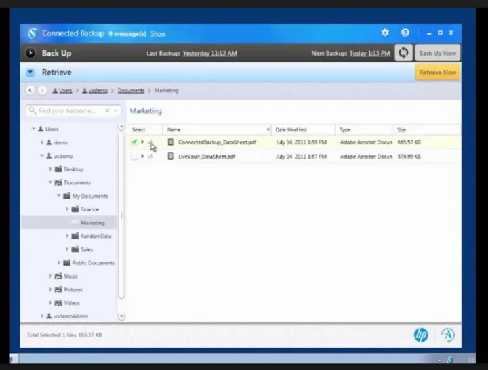488x370 pixels.
Task: Uncheck ConnectedBackup_DataSheet.pdf select checkbox
Action: pyautogui.click(x=134, y=142)
